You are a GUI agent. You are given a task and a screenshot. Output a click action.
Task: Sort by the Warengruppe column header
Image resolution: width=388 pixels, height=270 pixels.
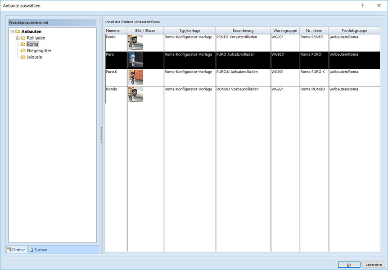285,31
